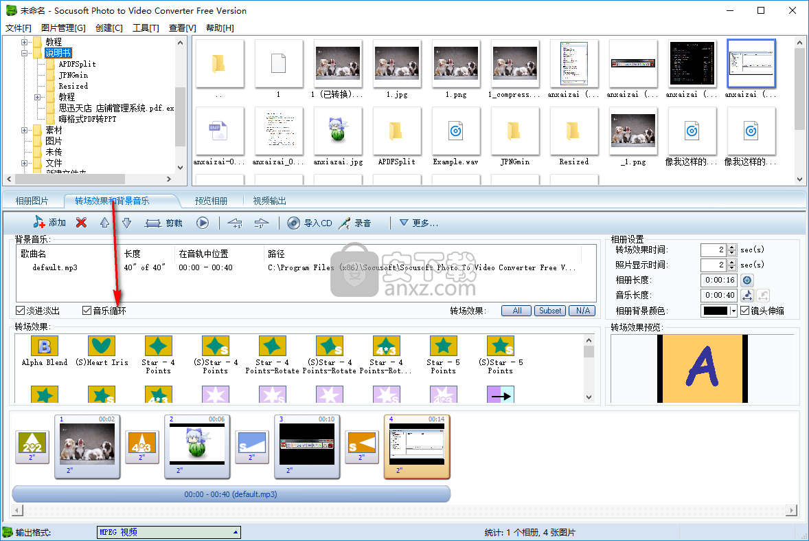Select the (S)Star - 4 Points transition
The width and height of the screenshot is (809, 541).
[216, 355]
